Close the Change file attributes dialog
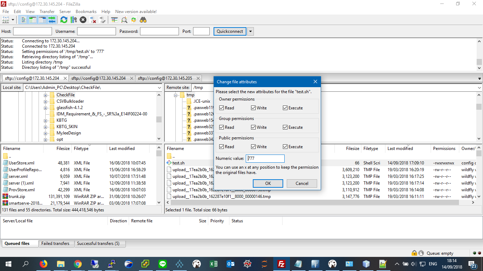The width and height of the screenshot is (483, 271). (x=315, y=82)
